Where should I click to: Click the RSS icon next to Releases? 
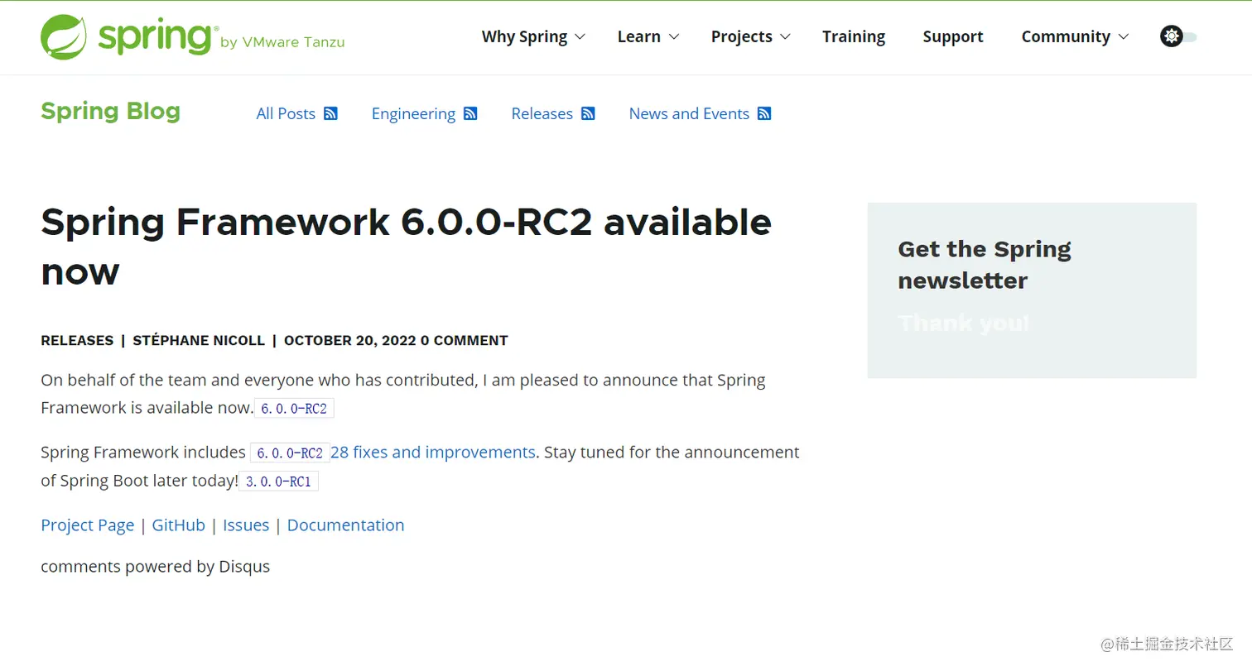[x=588, y=113]
